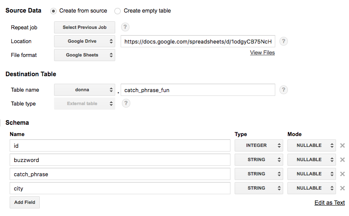Change the id field type from INTEGER
This screenshot has height=216, width=349.
(259, 146)
